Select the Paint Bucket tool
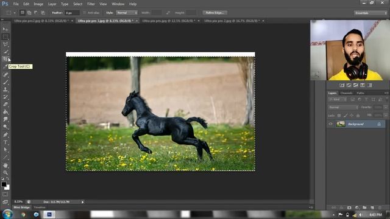 [5, 112]
